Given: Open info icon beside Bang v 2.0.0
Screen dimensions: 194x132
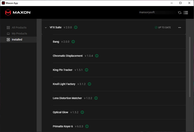Looking at the screenshot, I should 73,42.
